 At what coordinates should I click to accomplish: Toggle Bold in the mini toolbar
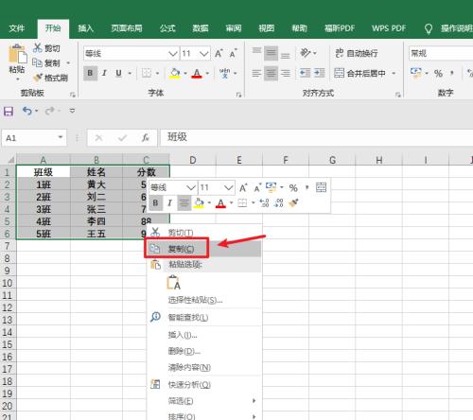tap(155, 202)
